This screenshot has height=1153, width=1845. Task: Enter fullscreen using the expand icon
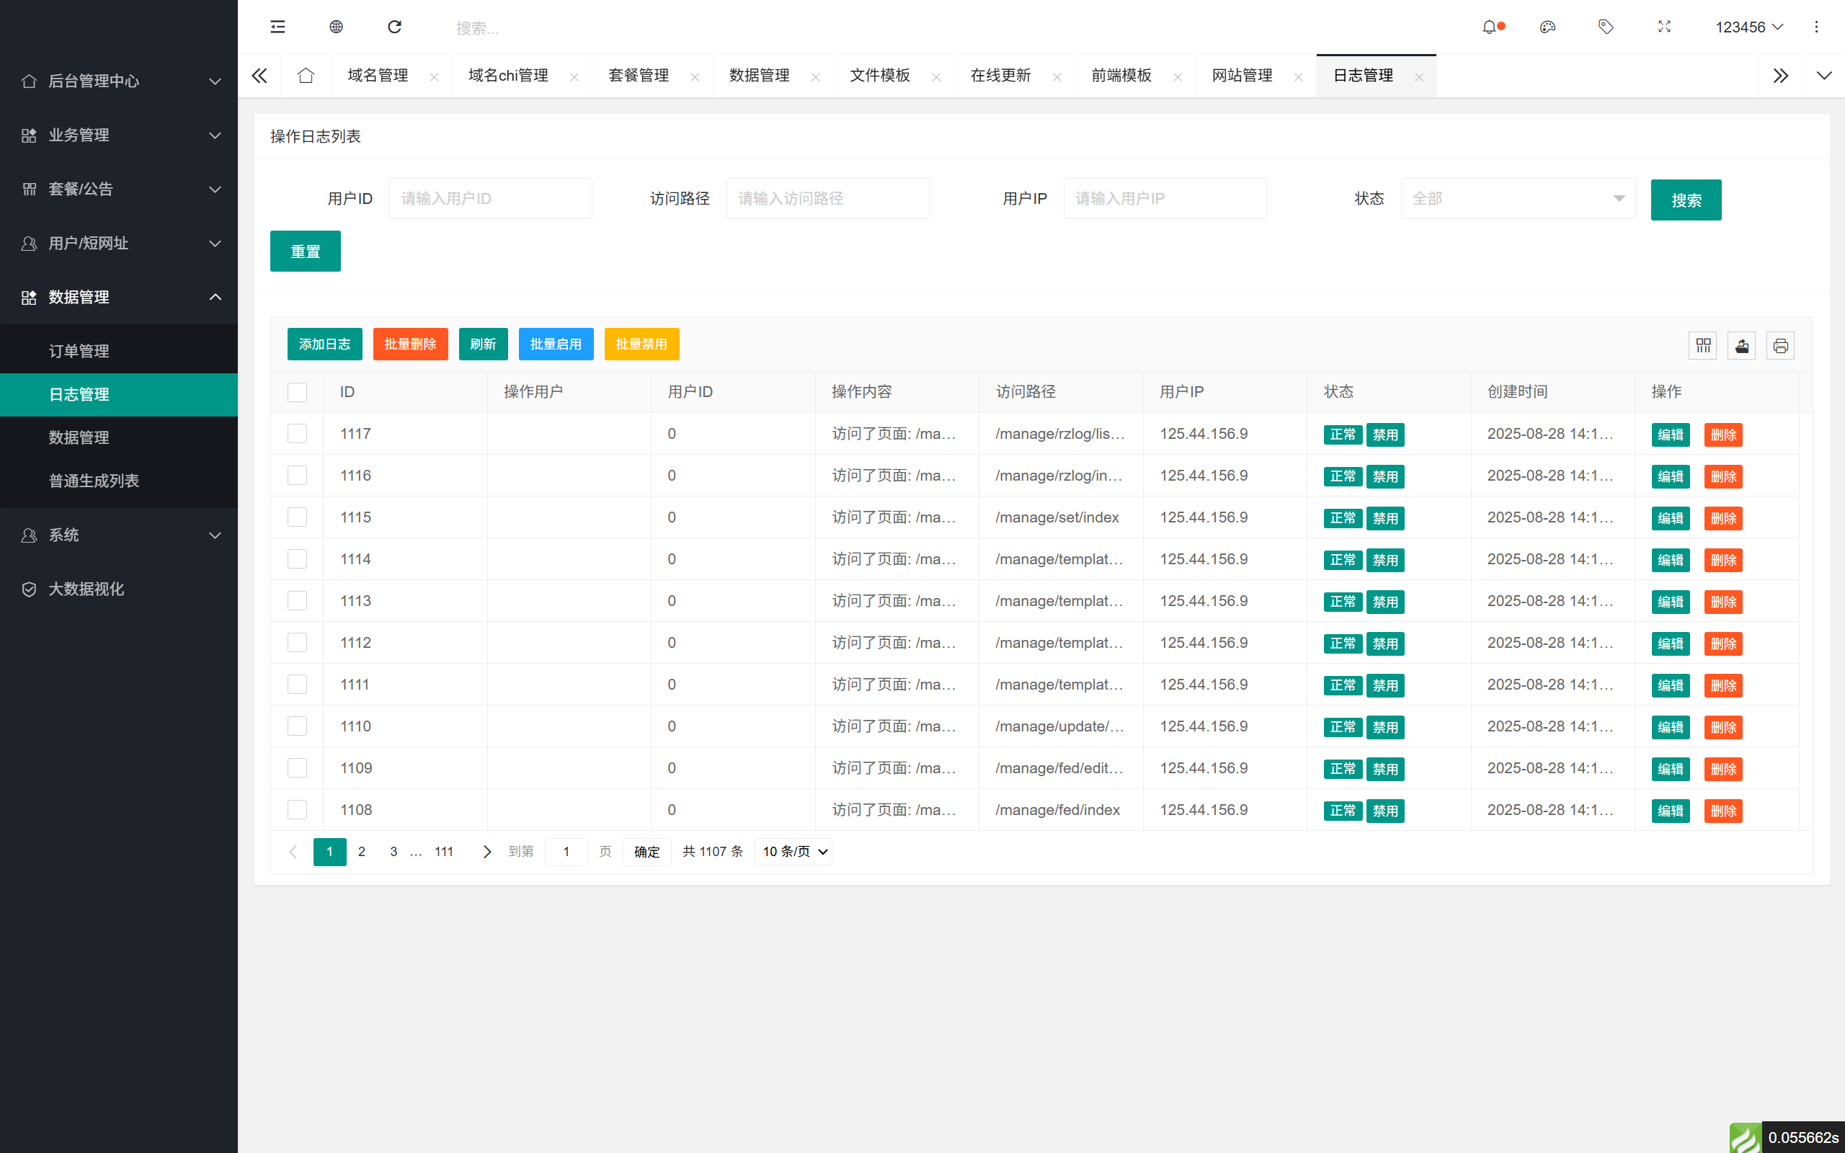pos(1663,27)
